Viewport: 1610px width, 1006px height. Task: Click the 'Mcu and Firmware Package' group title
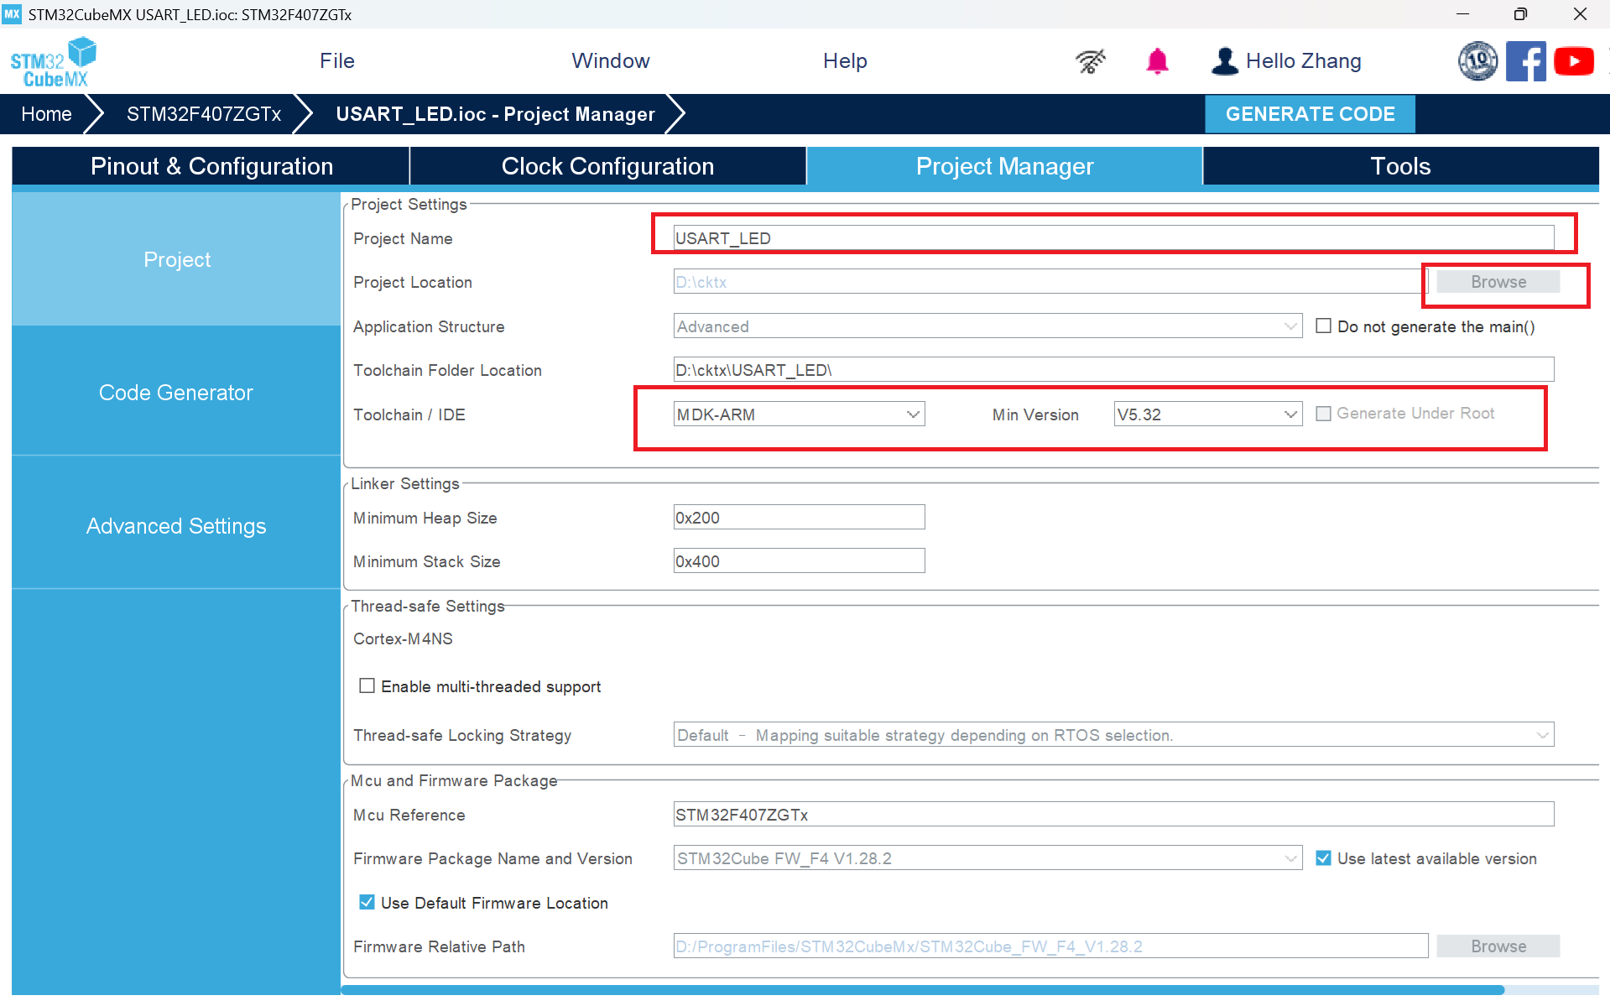(454, 780)
